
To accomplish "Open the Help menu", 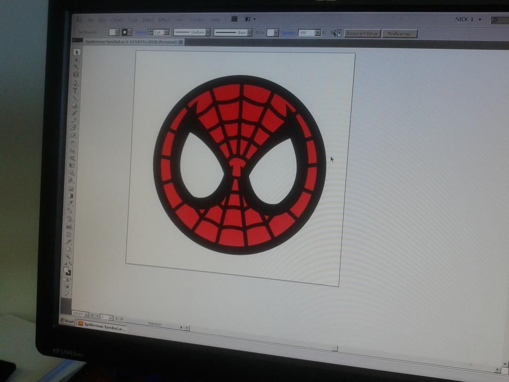I will (216, 20).
